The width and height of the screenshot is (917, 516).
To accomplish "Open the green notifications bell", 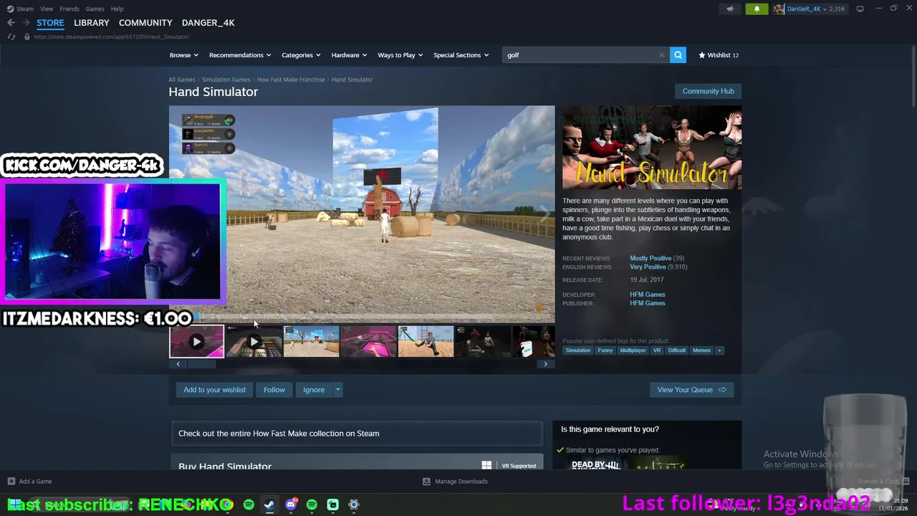I will [757, 9].
